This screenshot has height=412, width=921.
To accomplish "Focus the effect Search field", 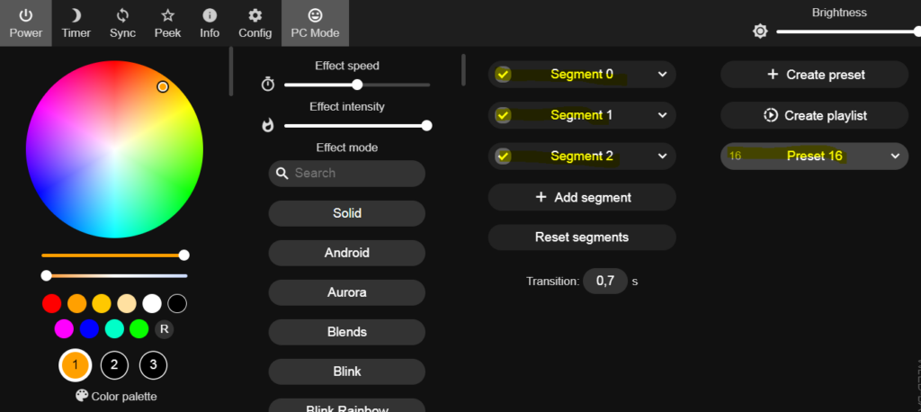I will (346, 174).
